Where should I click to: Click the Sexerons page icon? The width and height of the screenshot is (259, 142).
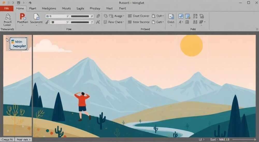pos(36,17)
